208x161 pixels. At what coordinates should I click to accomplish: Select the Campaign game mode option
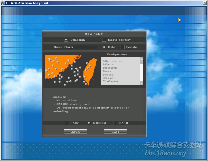point(66,40)
